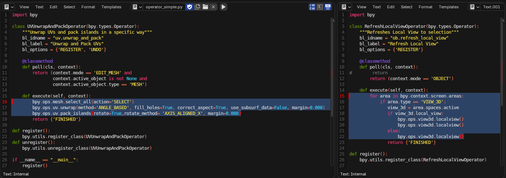Click register_class(UVUnwrapAndPackOperator) line

tap(84, 137)
